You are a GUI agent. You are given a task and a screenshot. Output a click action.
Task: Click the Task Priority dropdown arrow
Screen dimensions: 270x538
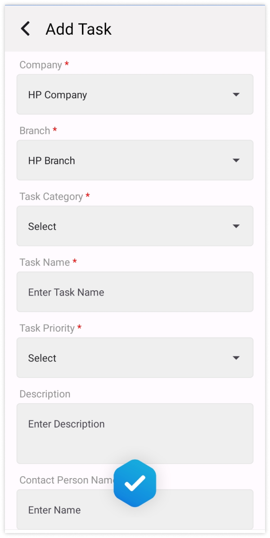pos(236,358)
